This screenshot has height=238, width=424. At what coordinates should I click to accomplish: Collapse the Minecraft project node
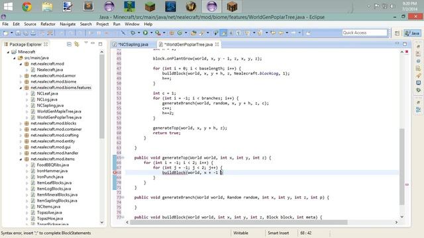8,52
